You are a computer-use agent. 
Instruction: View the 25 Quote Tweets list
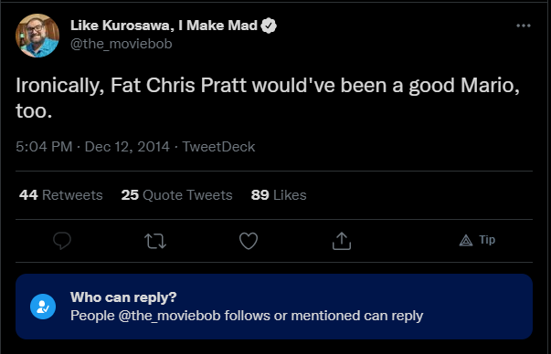point(176,195)
